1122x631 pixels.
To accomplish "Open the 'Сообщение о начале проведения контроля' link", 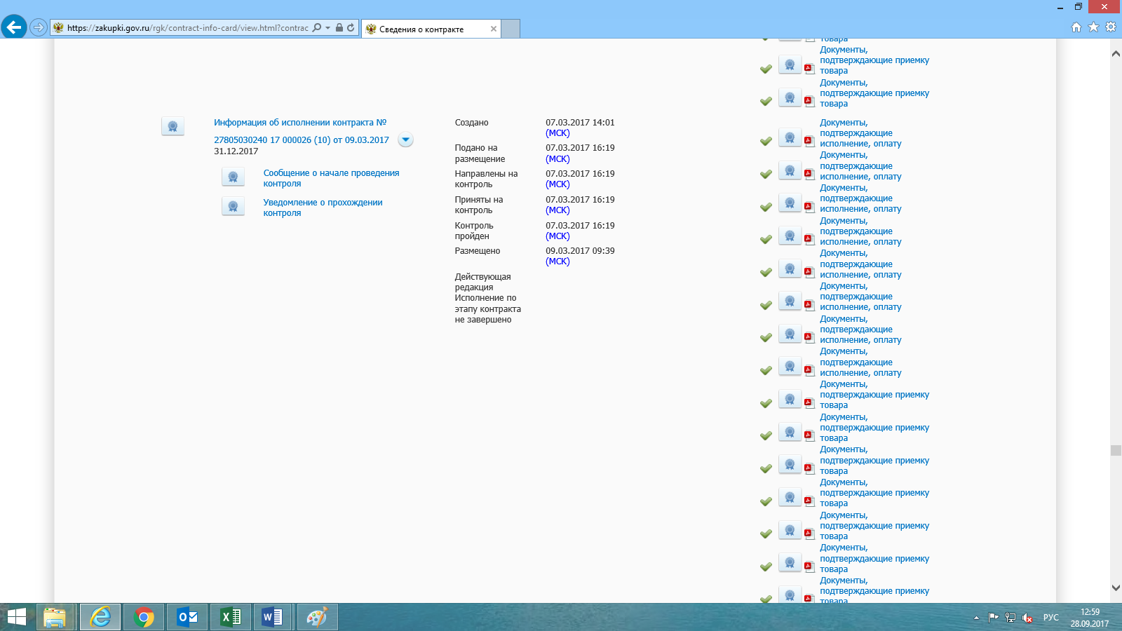I will pos(331,178).
